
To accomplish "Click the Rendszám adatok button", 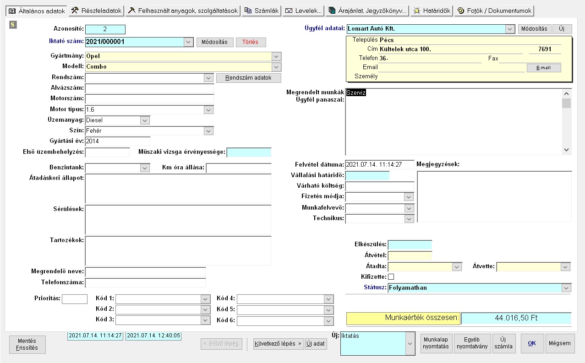I will click(x=248, y=78).
